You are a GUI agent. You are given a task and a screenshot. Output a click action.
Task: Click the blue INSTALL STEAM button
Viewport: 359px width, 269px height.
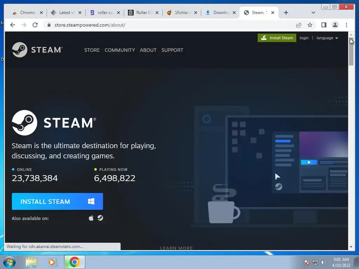(57, 201)
